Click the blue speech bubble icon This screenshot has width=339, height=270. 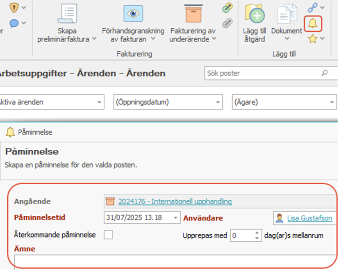(x=14, y=23)
